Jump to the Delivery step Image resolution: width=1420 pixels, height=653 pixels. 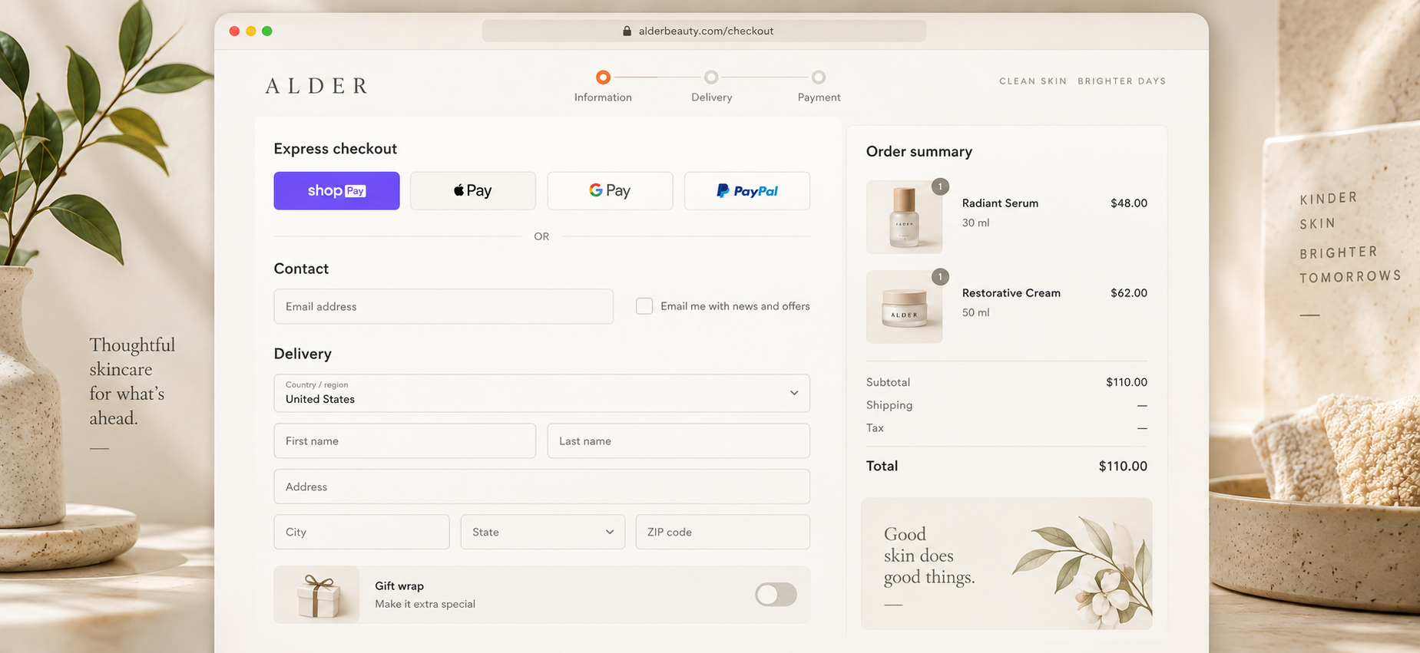coord(711,86)
